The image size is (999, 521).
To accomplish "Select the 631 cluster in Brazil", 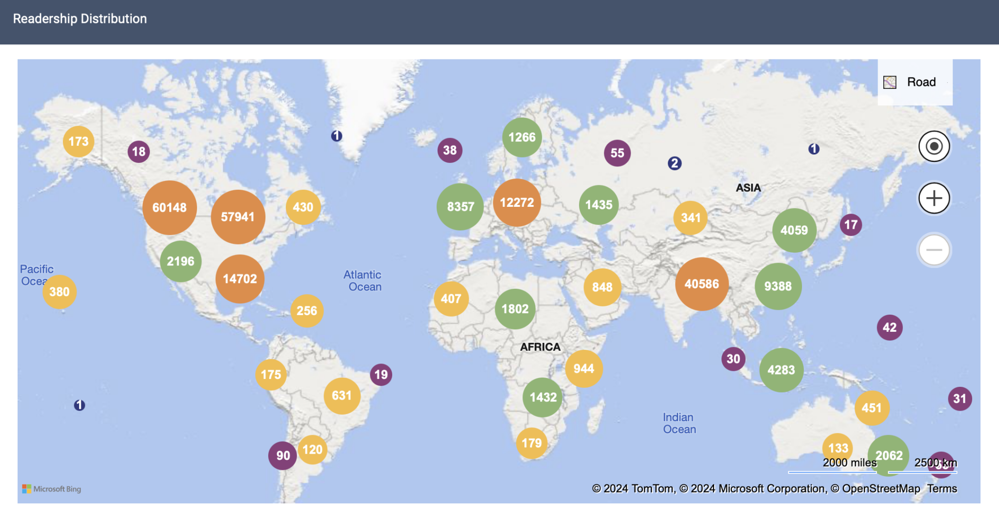I will [x=341, y=396].
